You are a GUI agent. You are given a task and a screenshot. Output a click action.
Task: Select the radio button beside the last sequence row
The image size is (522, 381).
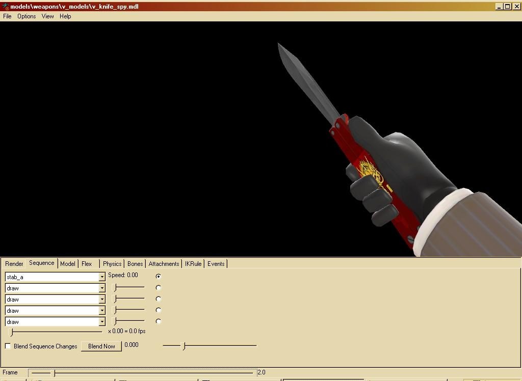(158, 321)
